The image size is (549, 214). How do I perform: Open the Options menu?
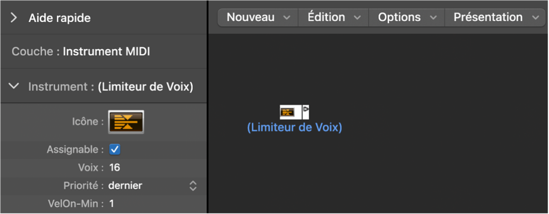coord(407,17)
